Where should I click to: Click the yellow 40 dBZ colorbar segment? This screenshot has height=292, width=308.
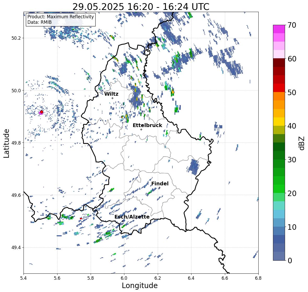click(x=279, y=122)
